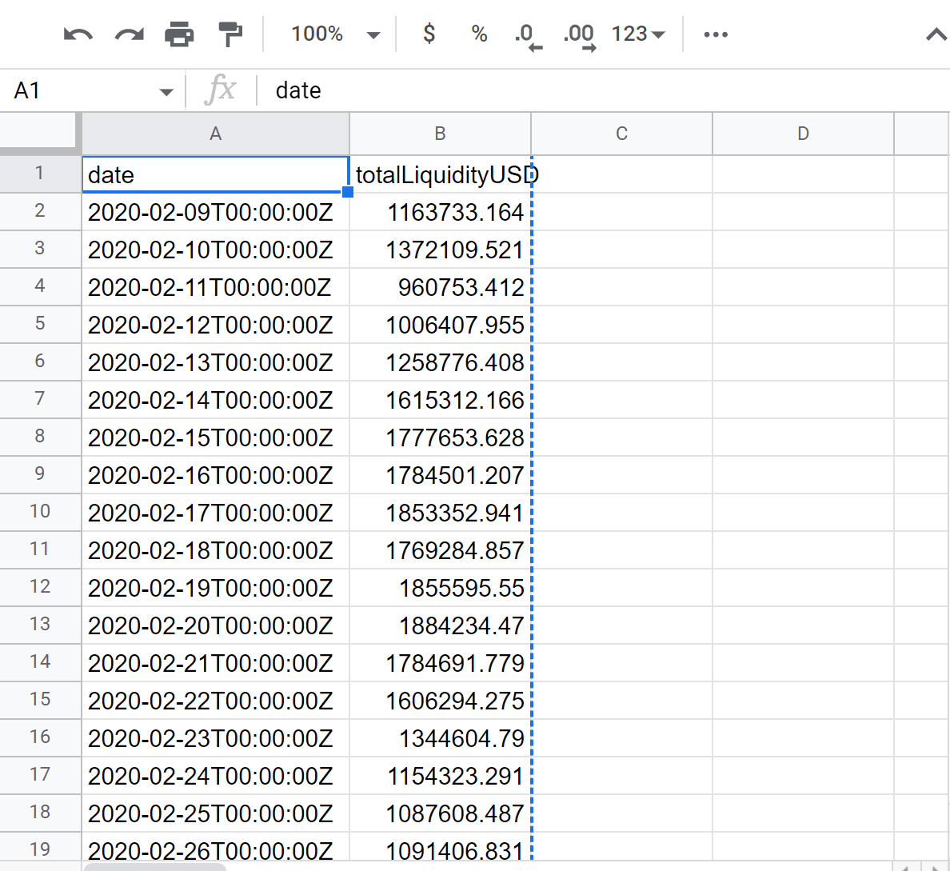Click the Redo arrow icon
The width and height of the screenshot is (950, 871).
[x=129, y=34]
